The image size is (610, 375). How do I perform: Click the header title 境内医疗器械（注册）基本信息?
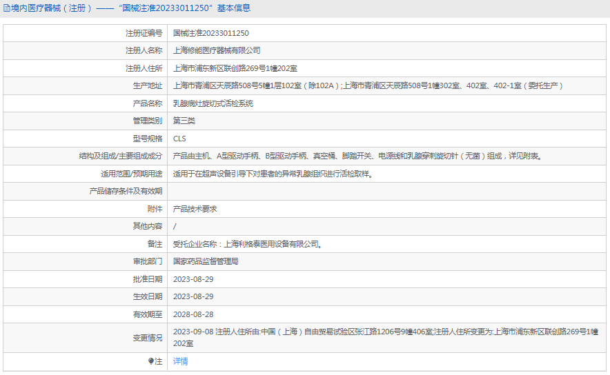(130, 8)
